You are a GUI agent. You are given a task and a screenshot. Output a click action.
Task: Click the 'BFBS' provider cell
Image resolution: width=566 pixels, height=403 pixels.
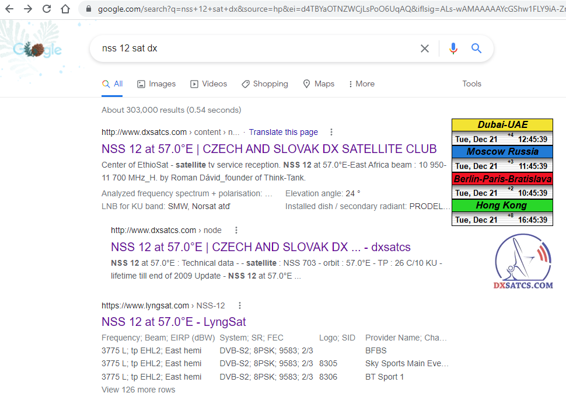click(x=376, y=350)
